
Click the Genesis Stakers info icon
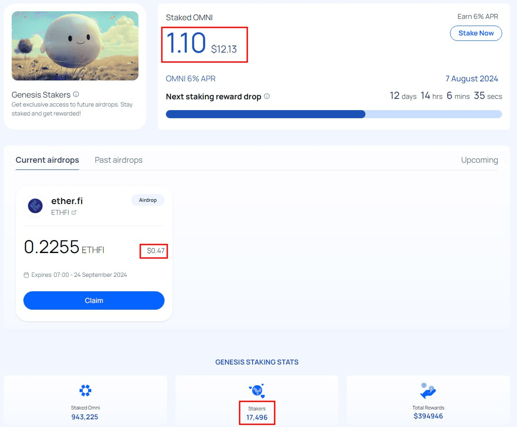(x=76, y=94)
